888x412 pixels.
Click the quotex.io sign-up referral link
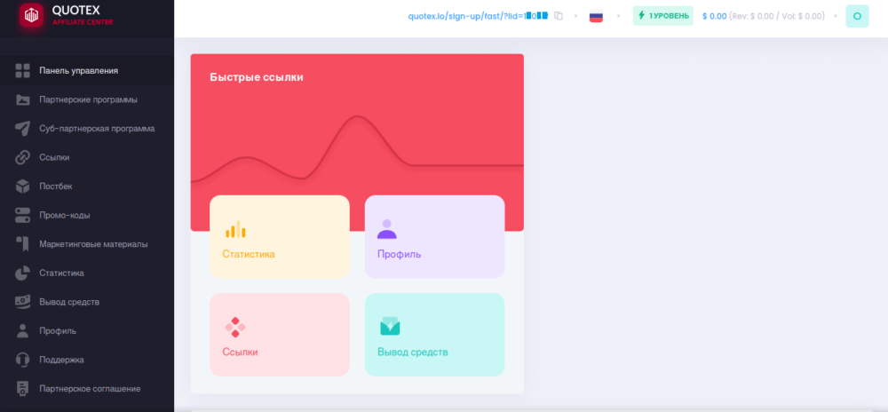(478, 16)
